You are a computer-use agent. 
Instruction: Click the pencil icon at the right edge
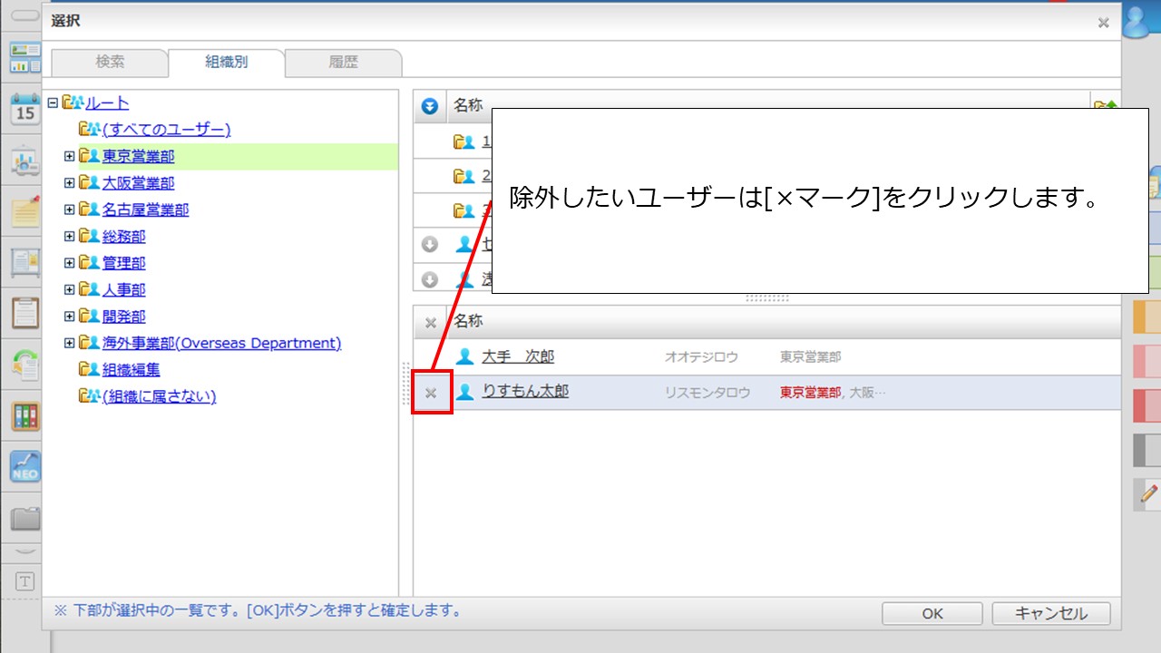tap(1148, 493)
